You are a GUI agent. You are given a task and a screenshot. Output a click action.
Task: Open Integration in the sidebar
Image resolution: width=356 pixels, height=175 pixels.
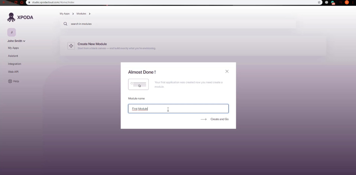(14, 64)
